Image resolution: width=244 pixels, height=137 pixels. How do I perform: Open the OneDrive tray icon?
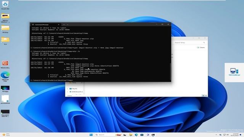pyautogui.click(x=220, y=135)
